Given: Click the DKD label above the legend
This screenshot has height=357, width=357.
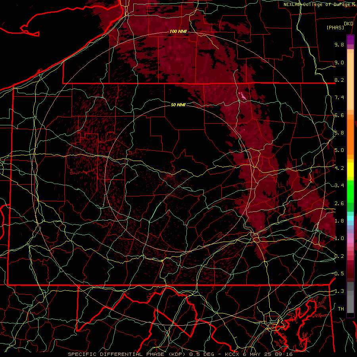Looking at the screenshot, I should [349, 24].
